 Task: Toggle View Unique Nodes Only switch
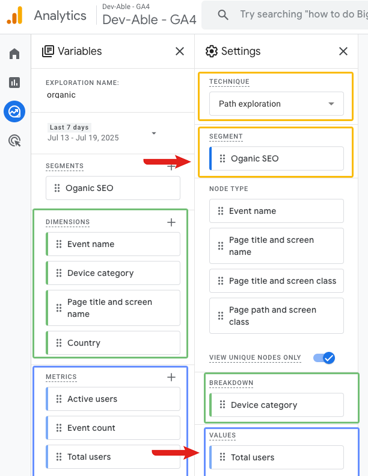[x=324, y=358]
